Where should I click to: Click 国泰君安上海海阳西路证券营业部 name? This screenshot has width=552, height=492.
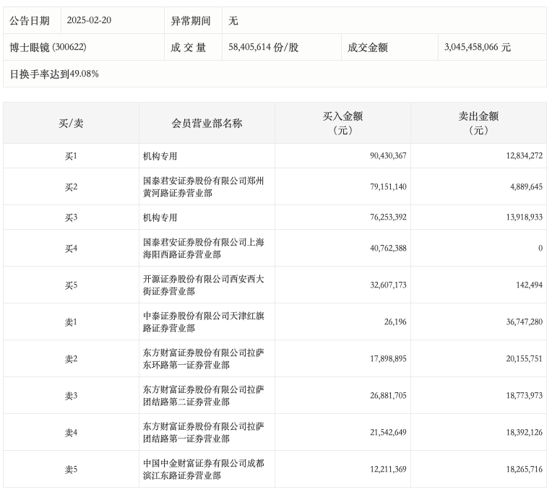coord(203,249)
